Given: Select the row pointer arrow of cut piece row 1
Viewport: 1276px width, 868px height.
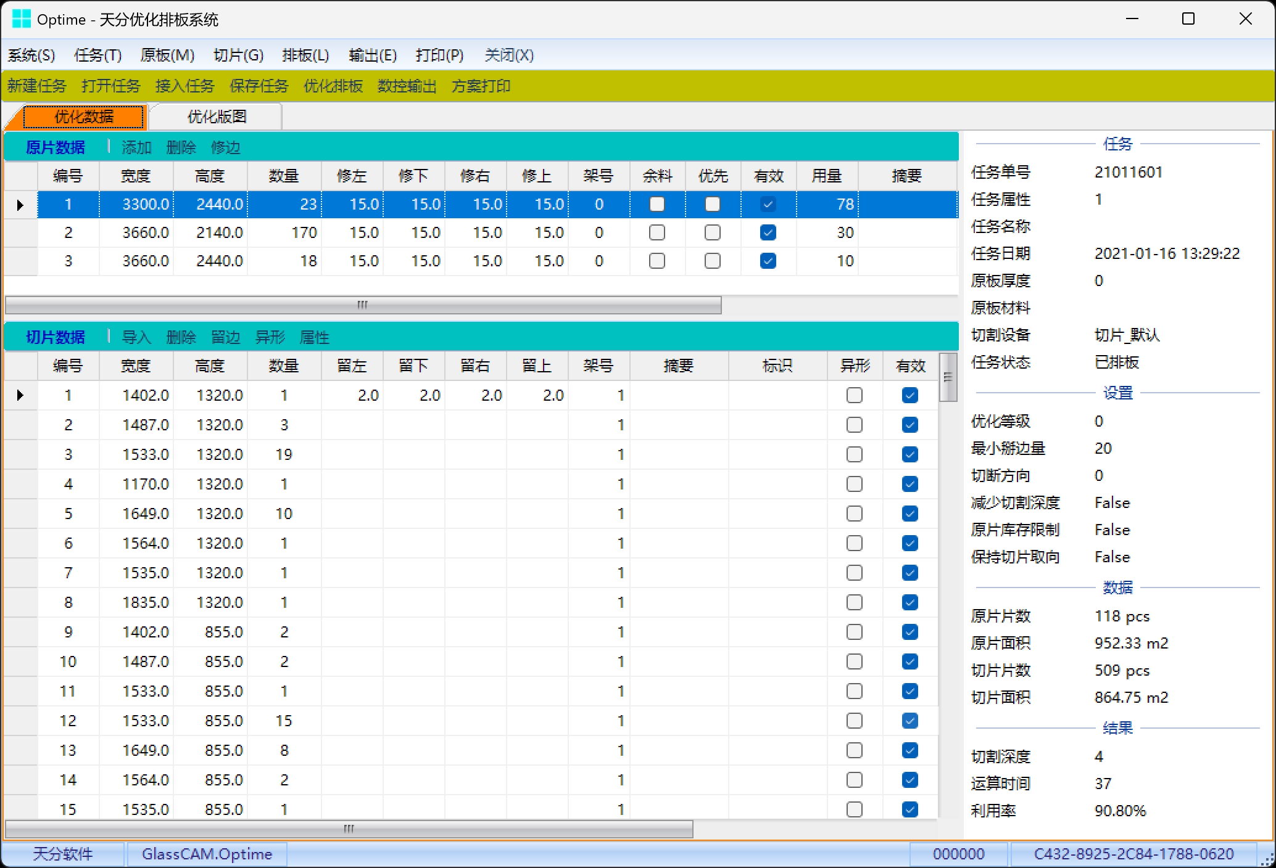Looking at the screenshot, I should 20,395.
